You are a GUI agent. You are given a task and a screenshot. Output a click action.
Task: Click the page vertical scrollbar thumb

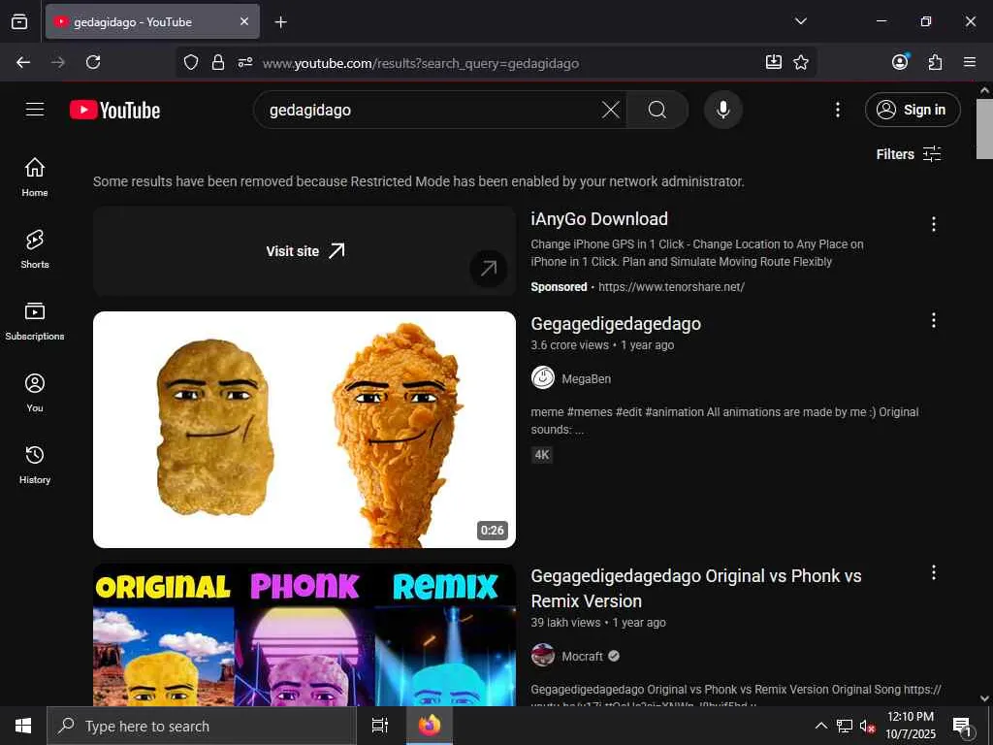tap(984, 129)
